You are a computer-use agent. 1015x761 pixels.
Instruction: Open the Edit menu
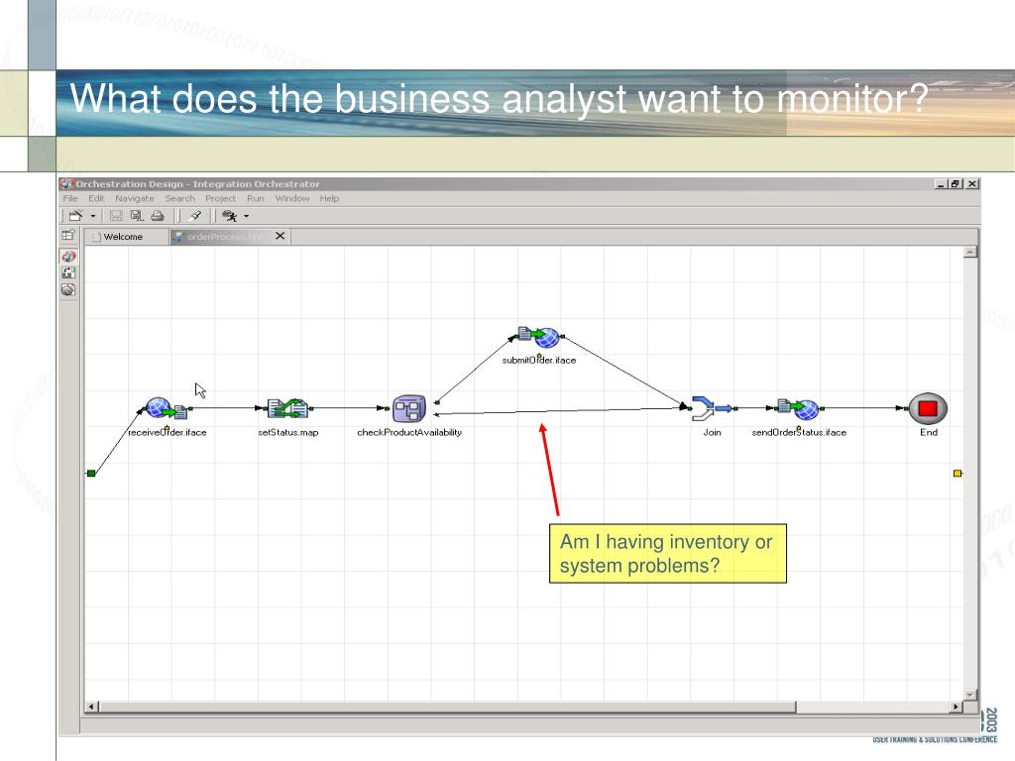96,198
